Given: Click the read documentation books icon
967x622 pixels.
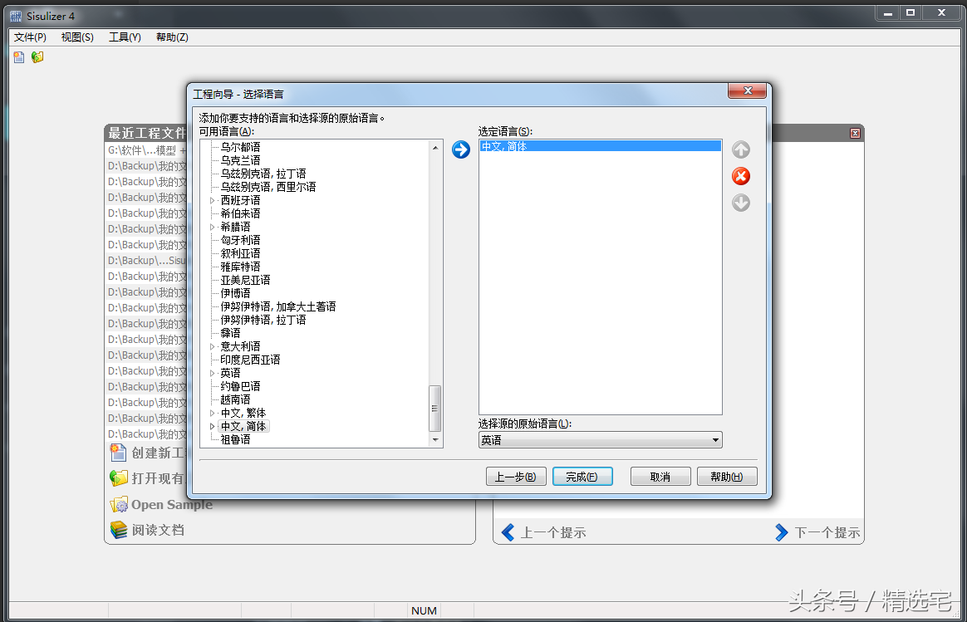Looking at the screenshot, I should pyautogui.click(x=119, y=530).
